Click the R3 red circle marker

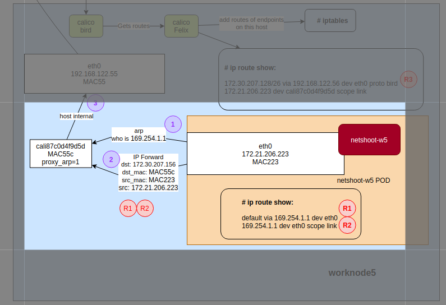tap(408, 80)
